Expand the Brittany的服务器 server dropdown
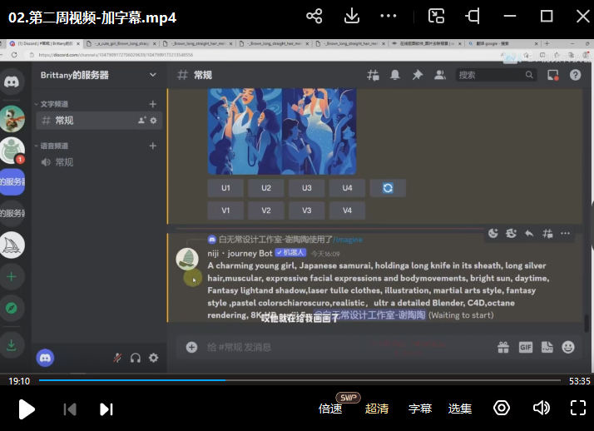The height and width of the screenshot is (431, 594). click(152, 75)
